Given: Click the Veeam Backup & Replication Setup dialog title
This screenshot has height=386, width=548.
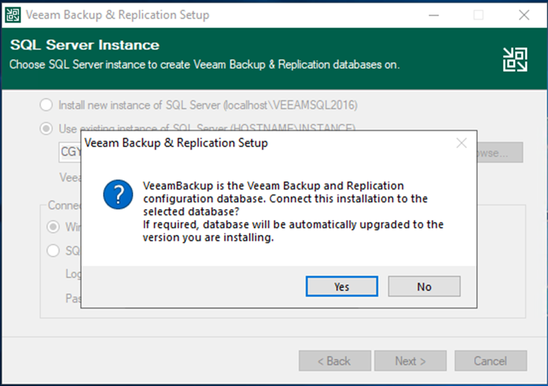Looking at the screenshot, I should 176,143.
